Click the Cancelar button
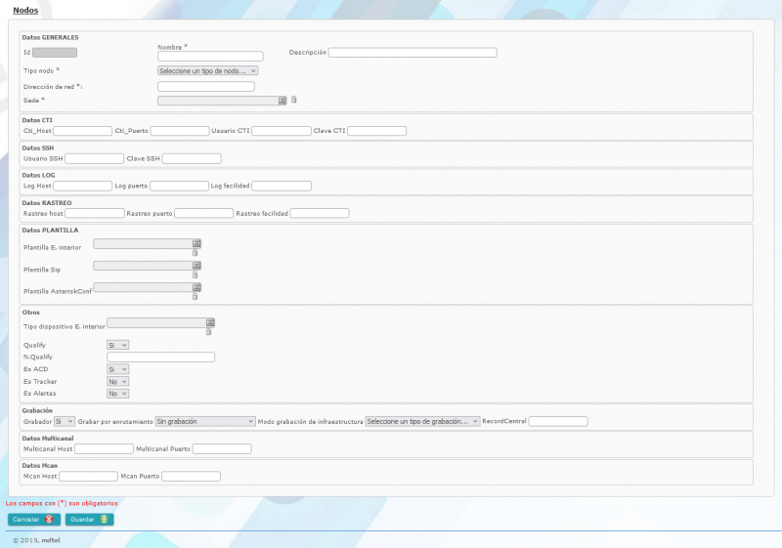The image size is (782, 548). pos(34,520)
